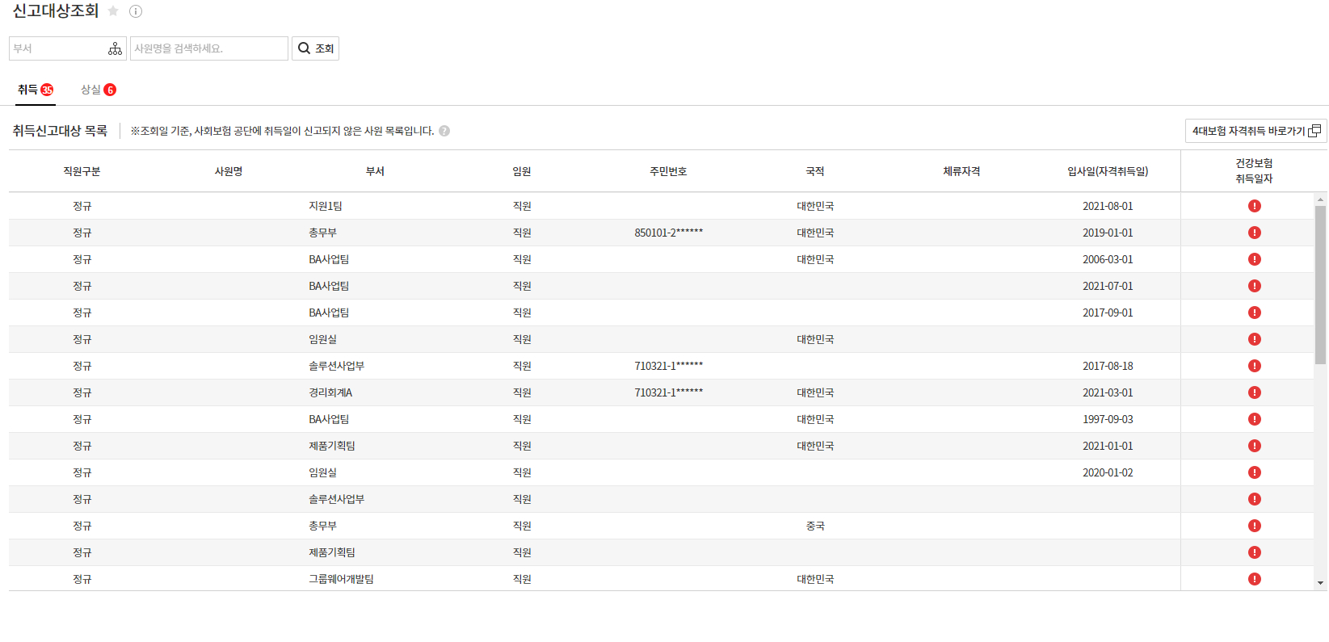Click the 부서 input field
The width and height of the screenshot is (1329, 642).
point(57,48)
